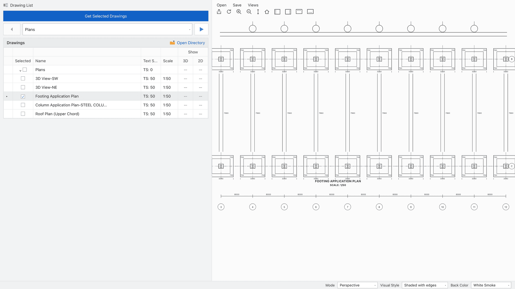Open the Open menu

pos(221,5)
